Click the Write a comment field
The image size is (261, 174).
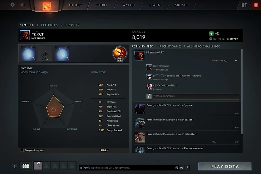[x=196, y=96]
